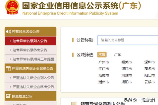Select the 不限 region filter
The width and height of the screenshot is (158, 105).
pos(102,55)
